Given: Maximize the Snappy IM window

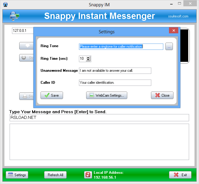Looking at the screenshot, I should pos(179,4).
